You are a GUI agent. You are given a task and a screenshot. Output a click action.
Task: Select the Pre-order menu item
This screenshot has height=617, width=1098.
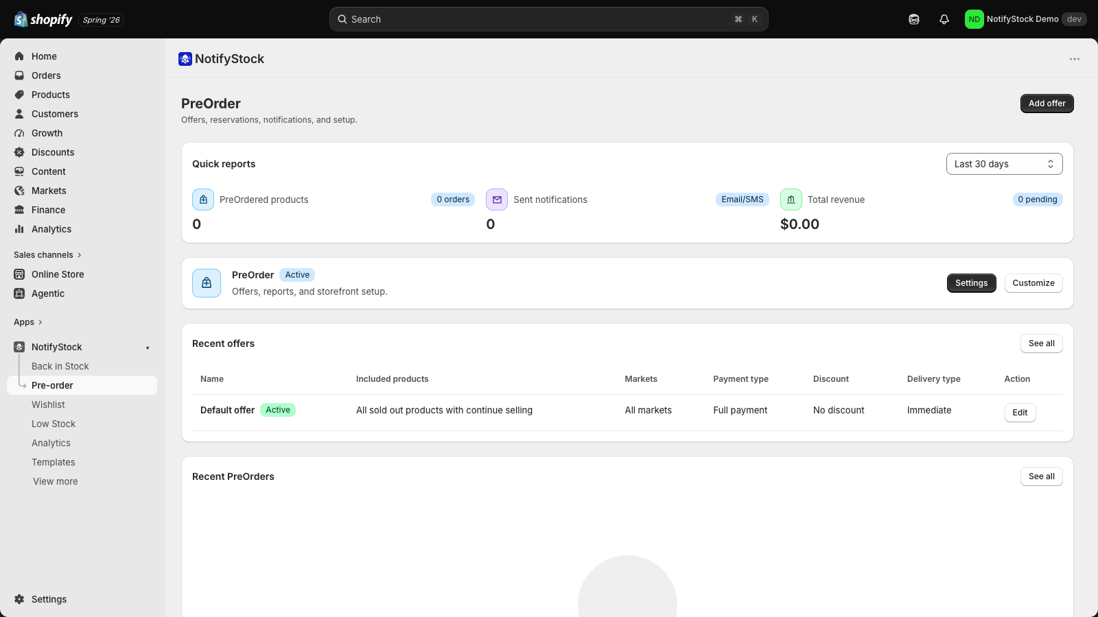[x=82, y=385]
